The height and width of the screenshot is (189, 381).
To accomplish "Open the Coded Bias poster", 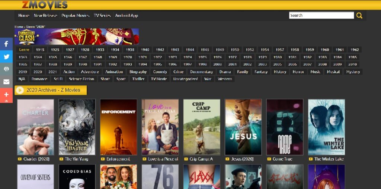I will tap(77, 177).
